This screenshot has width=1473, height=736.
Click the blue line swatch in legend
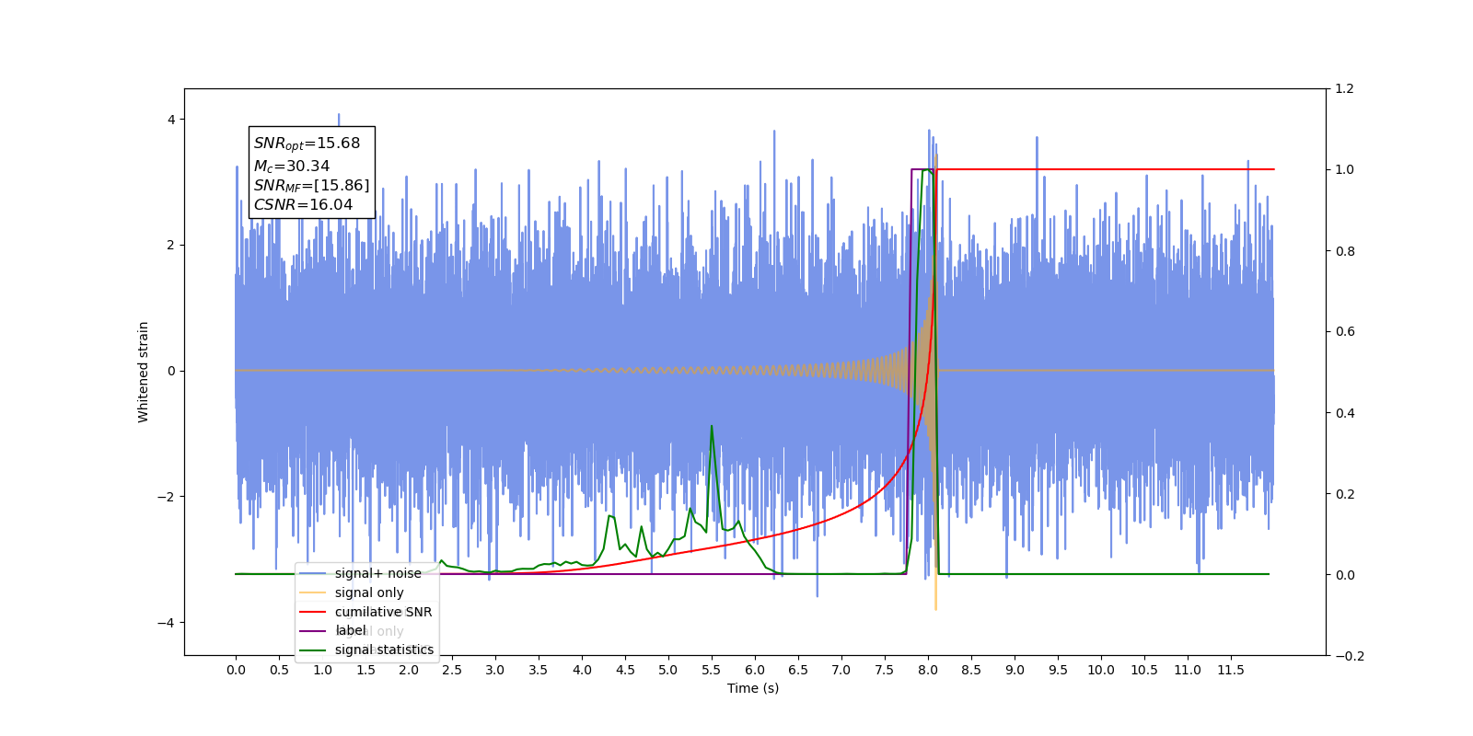313,573
